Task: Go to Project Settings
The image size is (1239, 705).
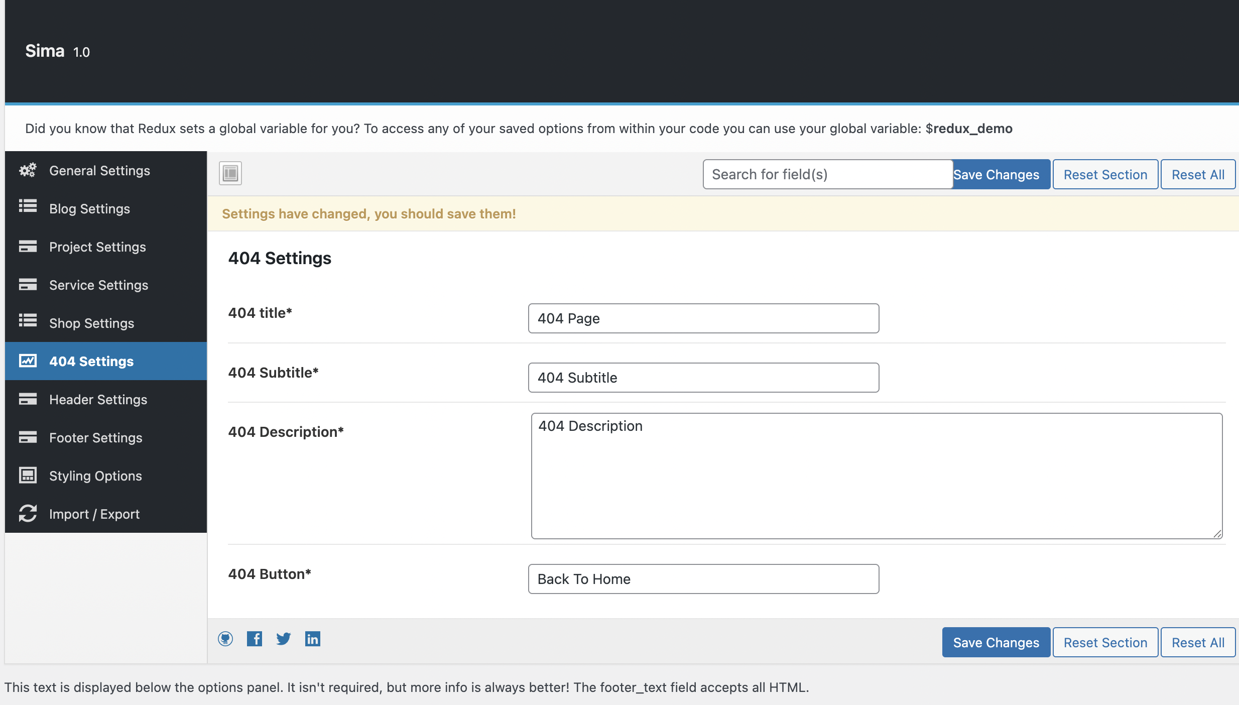Action: 106,247
